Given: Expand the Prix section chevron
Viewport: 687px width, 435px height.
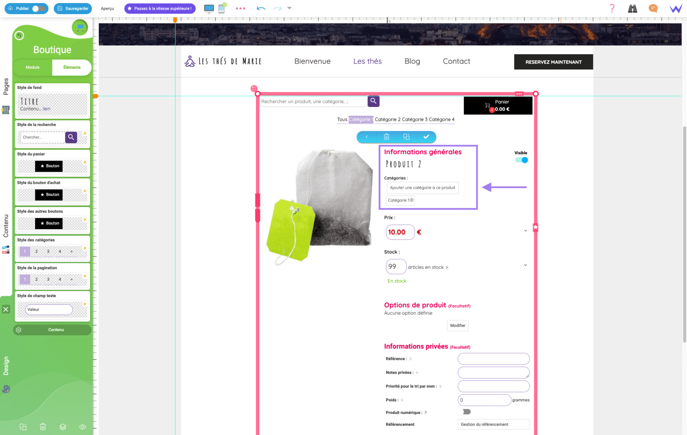Looking at the screenshot, I should point(525,231).
